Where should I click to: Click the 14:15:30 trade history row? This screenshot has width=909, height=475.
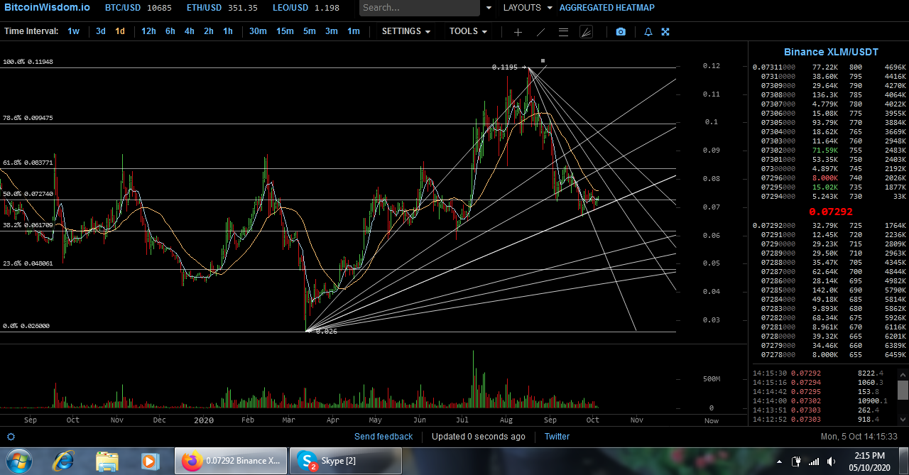point(819,372)
